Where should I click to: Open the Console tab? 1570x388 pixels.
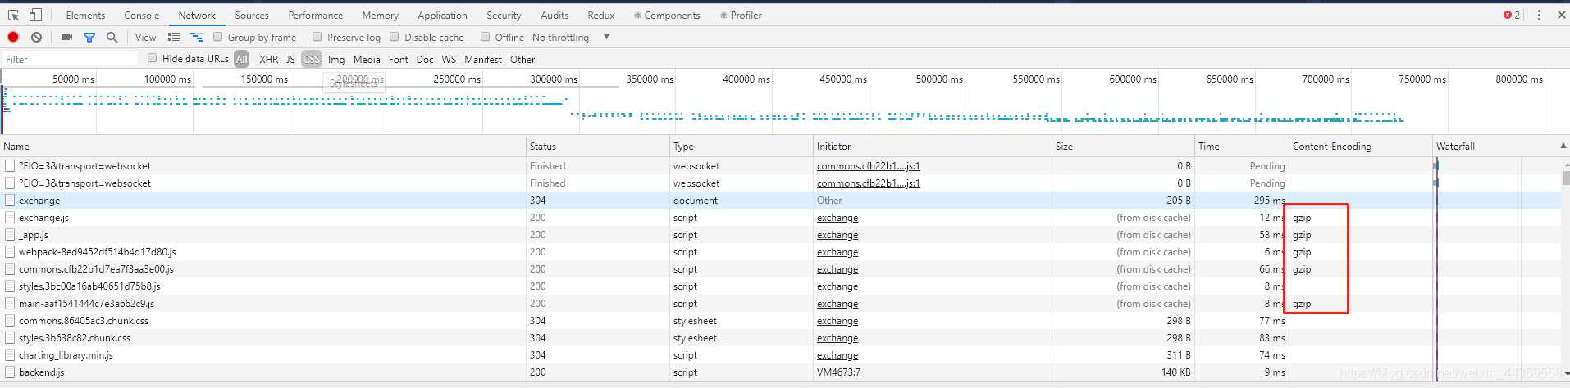(x=142, y=15)
